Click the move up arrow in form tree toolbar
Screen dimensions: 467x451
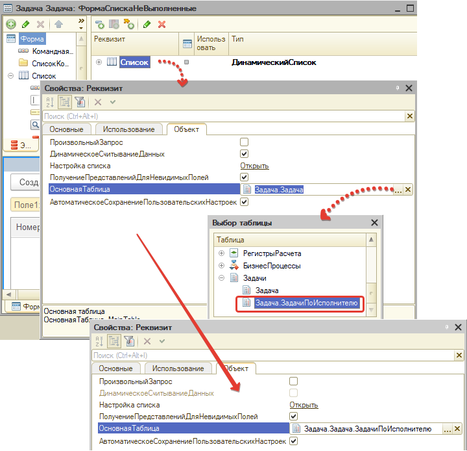pos(58,24)
